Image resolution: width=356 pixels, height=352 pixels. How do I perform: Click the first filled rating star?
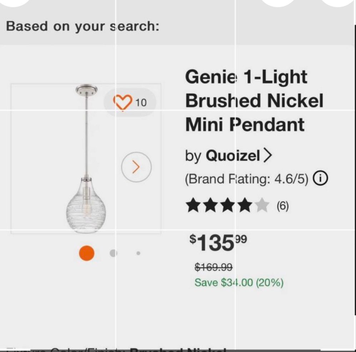pos(193,206)
